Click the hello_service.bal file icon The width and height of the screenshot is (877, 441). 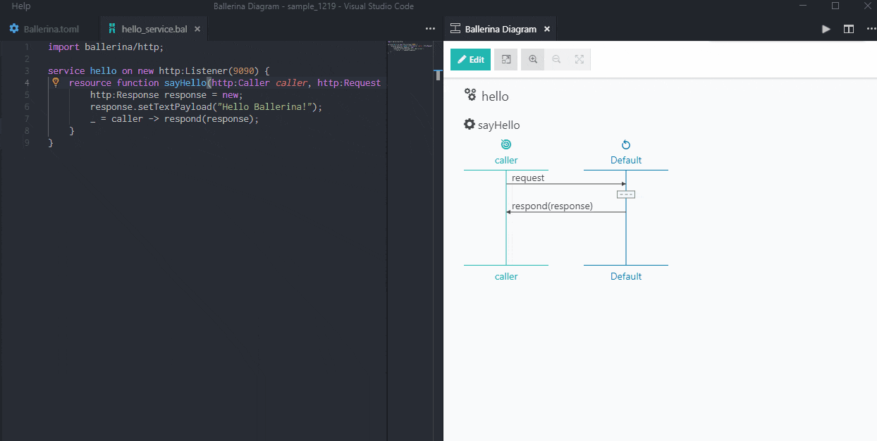pos(112,30)
